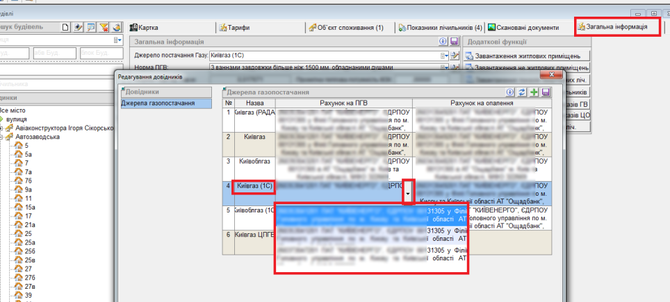Click the info icon in Джерела газопостачання header
Screen dimensions: 670x302
point(510,92)
